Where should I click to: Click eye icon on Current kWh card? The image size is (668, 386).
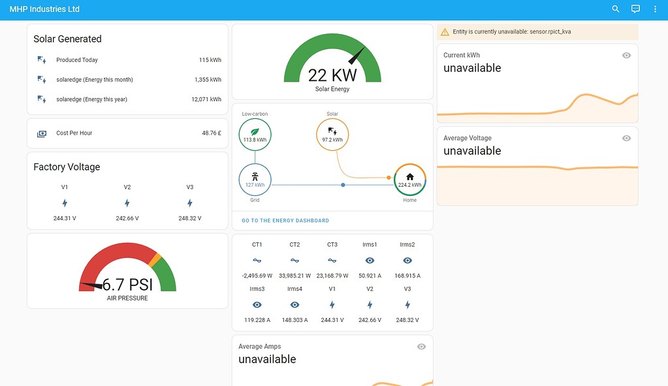(x=626, y=56)
